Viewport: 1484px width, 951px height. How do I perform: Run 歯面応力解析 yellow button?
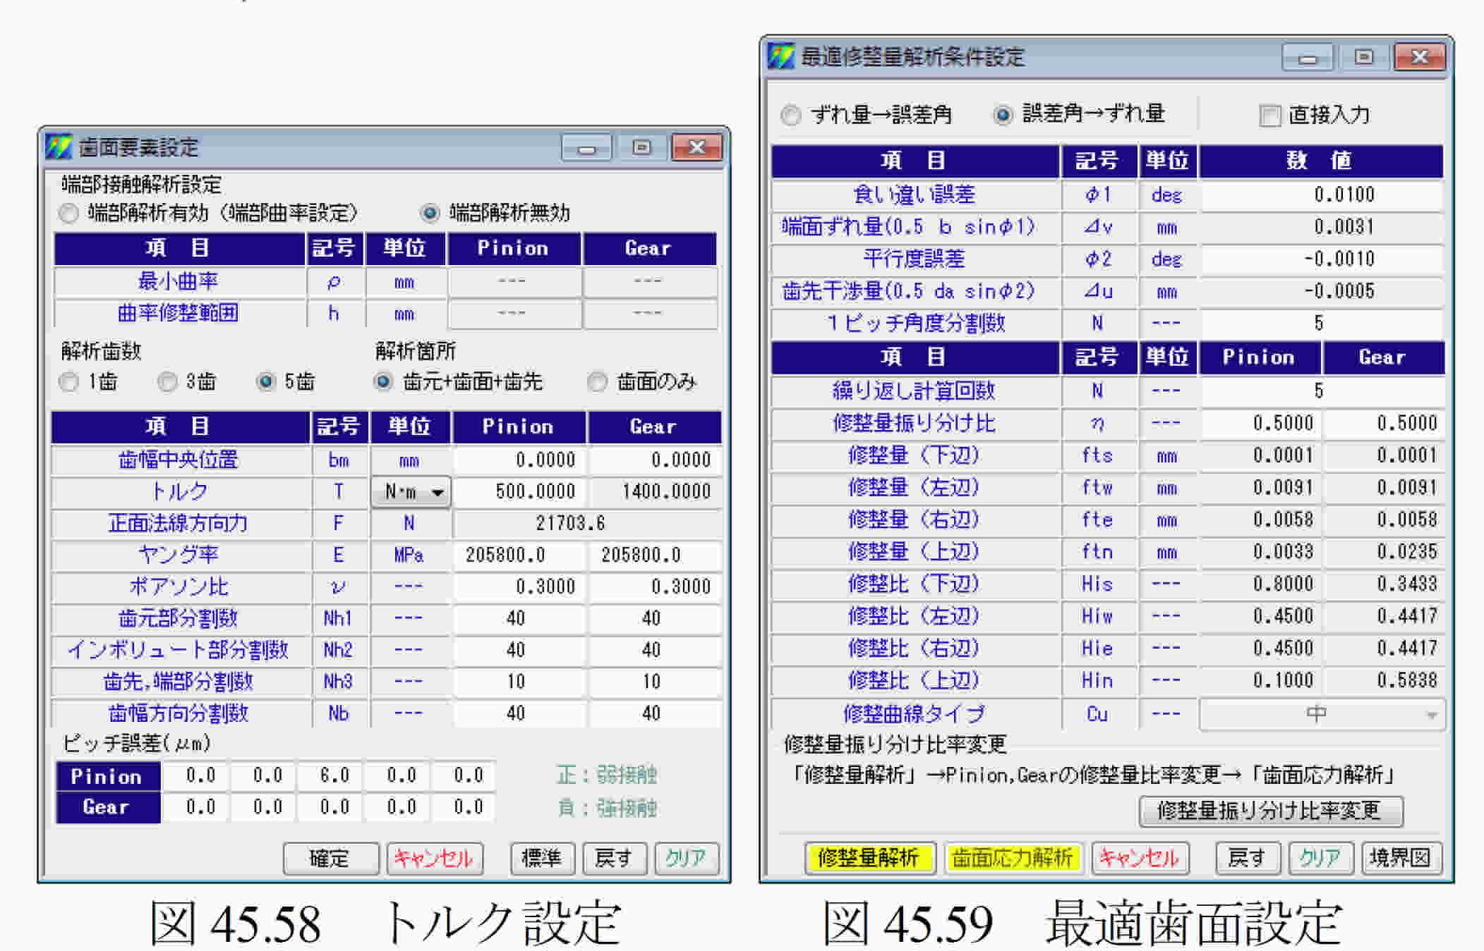(x=1013, y=857)
